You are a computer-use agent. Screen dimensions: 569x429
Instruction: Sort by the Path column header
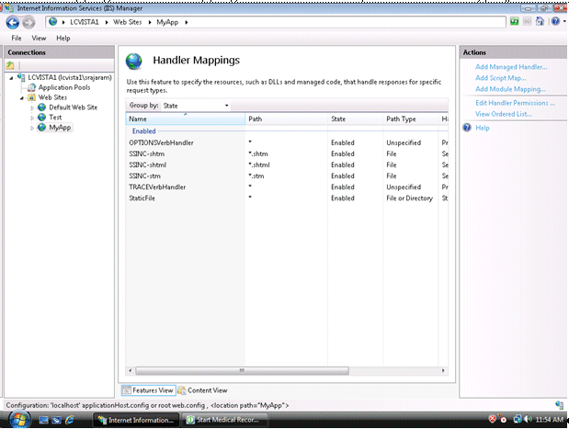(286, 119)
